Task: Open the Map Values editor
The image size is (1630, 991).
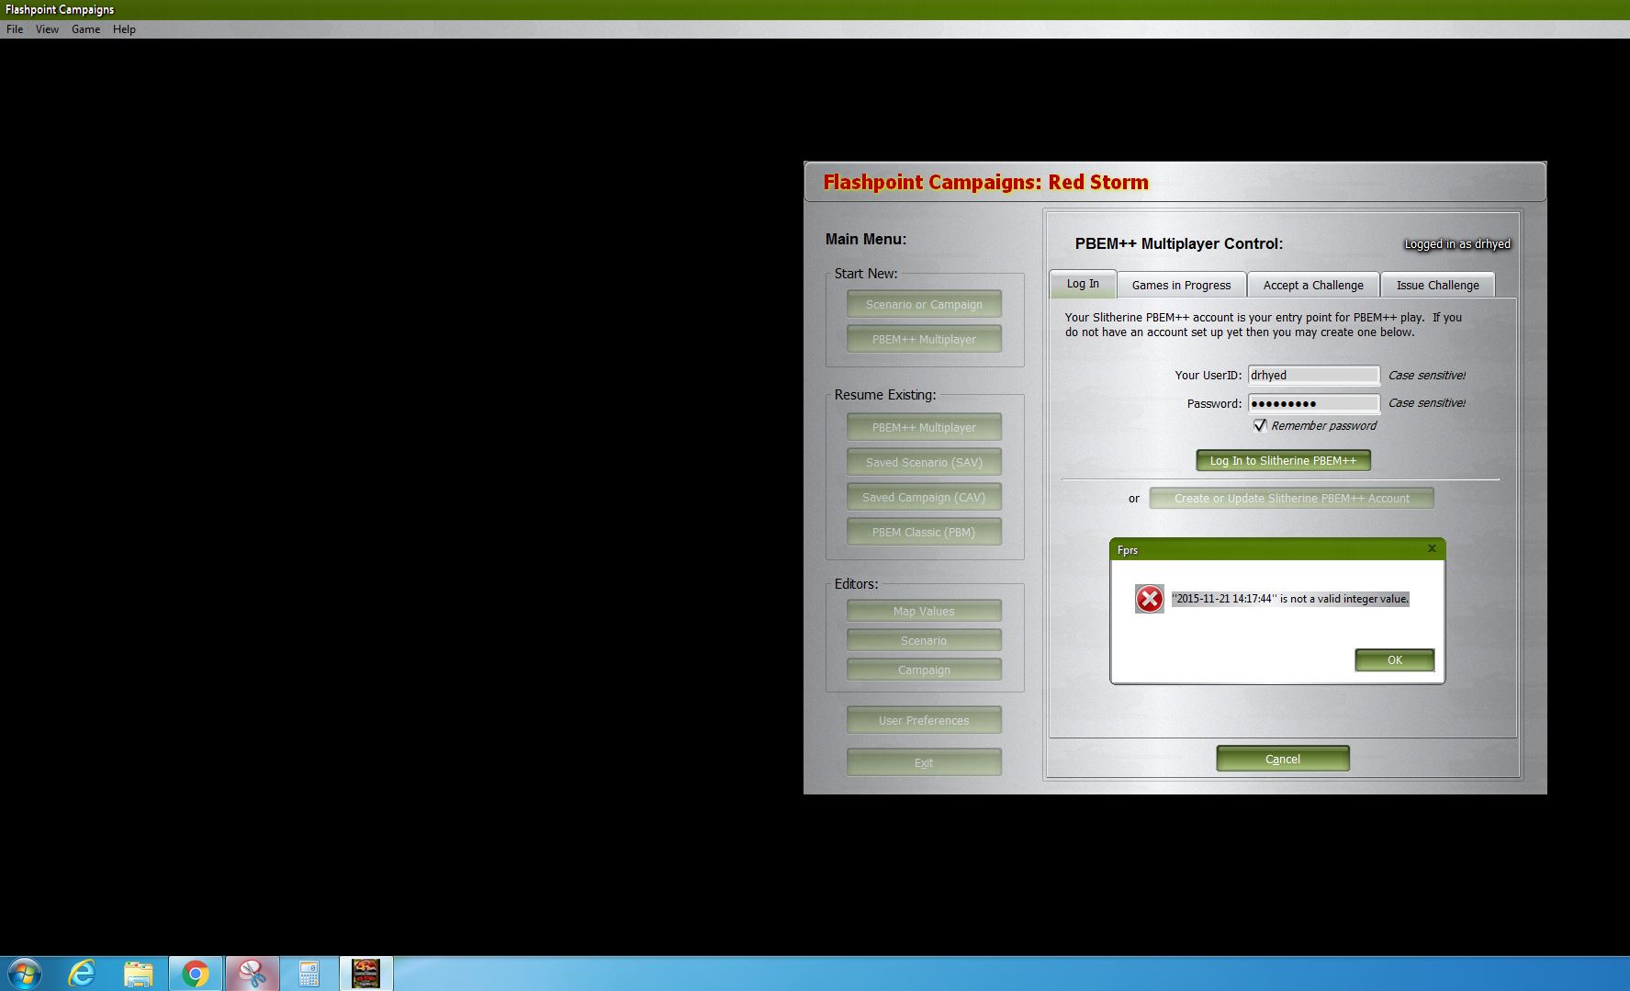Action: (x=924, y=611)
